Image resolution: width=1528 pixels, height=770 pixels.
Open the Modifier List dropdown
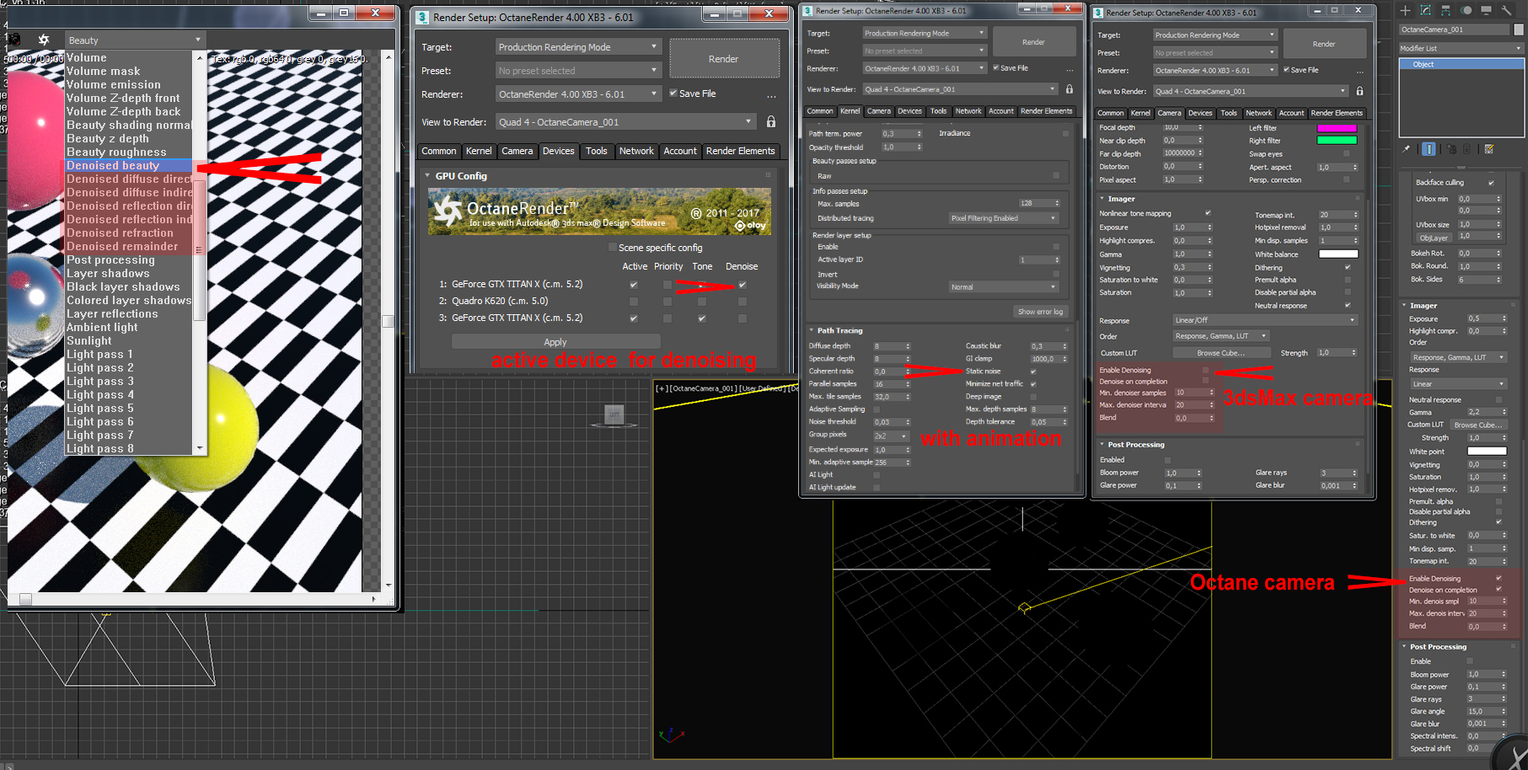pos(1461,48)
